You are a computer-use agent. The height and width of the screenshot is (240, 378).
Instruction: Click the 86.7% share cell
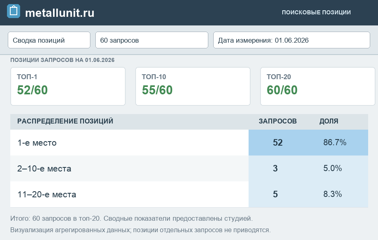pyautogui.click(x=335, y=142)
